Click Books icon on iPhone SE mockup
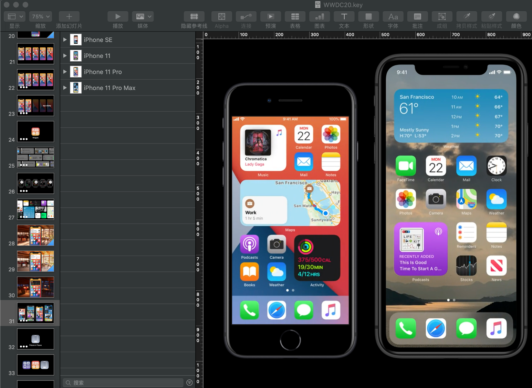Viewport: 532px width, 388px height. tap(249, 272)
